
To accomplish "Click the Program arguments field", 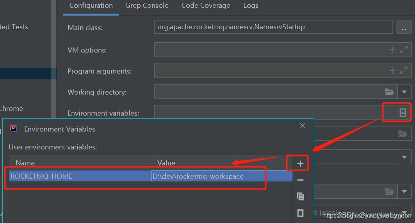I will (x=282, y=71).
